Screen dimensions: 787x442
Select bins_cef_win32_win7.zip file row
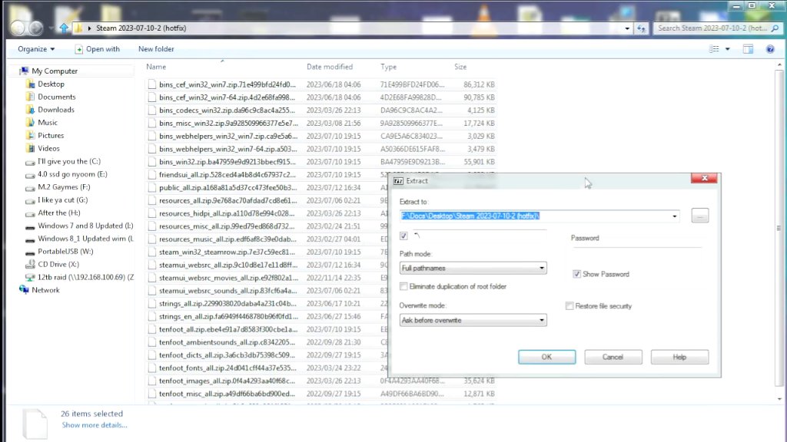[x=320, y=84]
